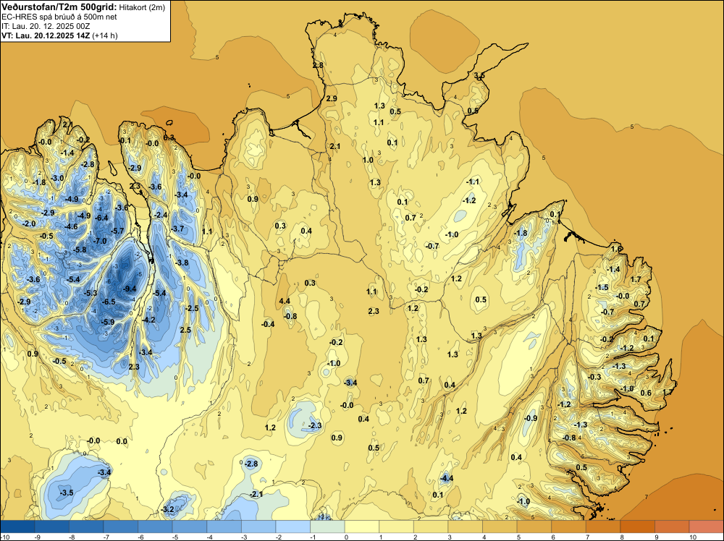Click the -5.7 temperature label

(x=117, y=231)
